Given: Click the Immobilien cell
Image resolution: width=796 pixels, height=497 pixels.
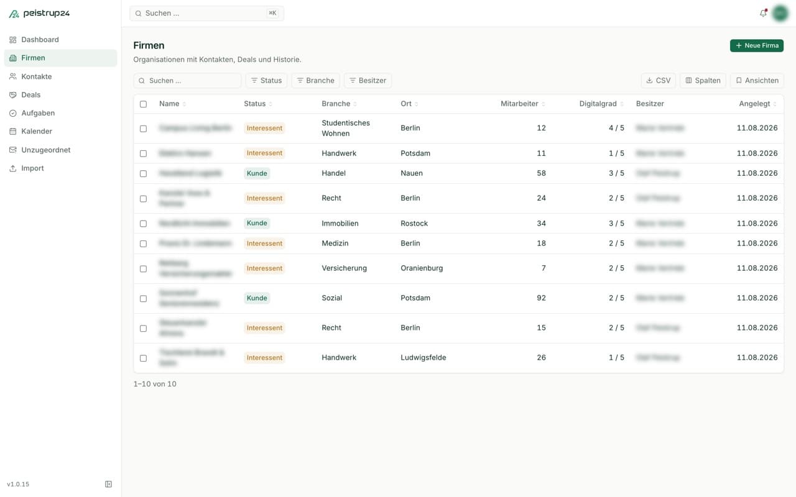Looking at the screenshot, I should click(340, 223).
